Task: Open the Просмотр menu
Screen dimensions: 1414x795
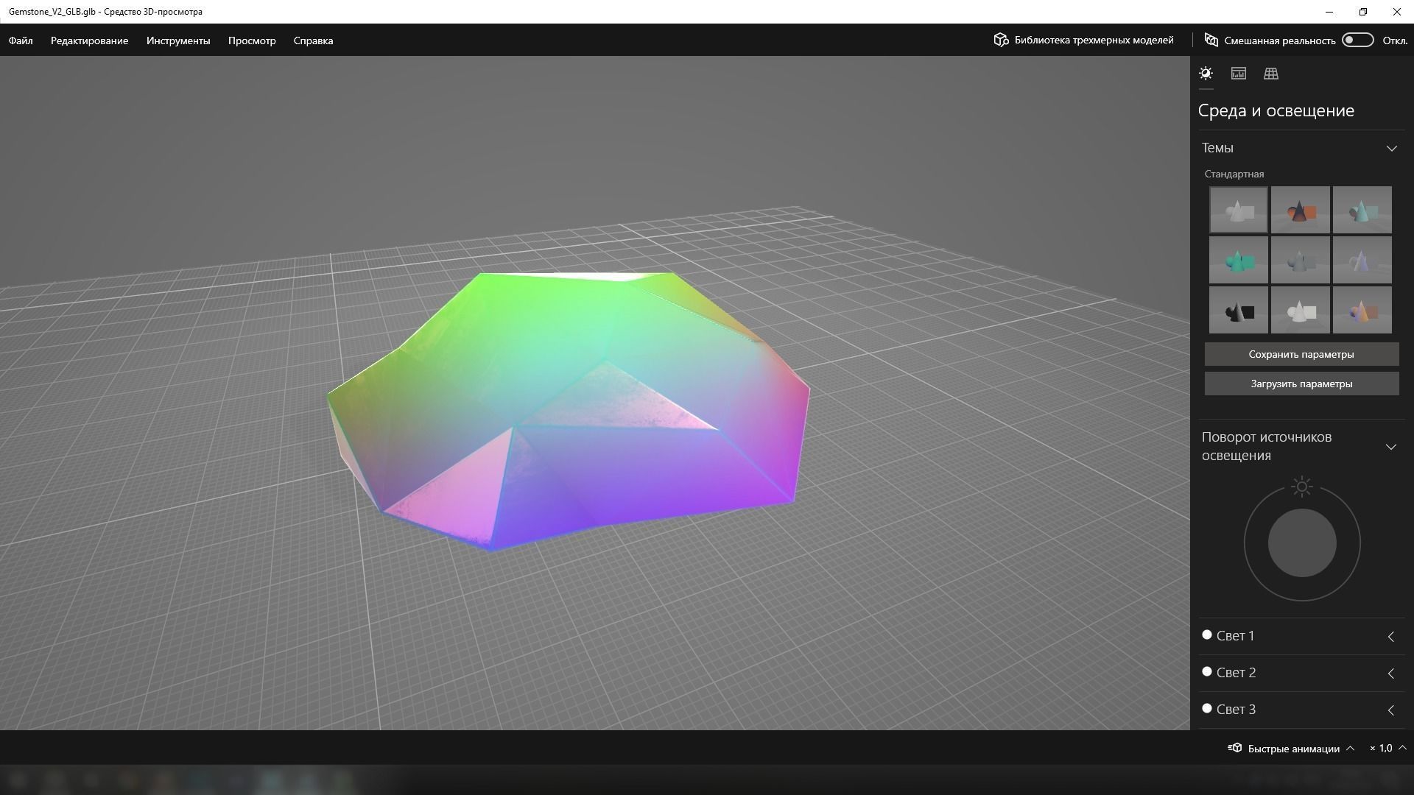Action: point(252,40)
